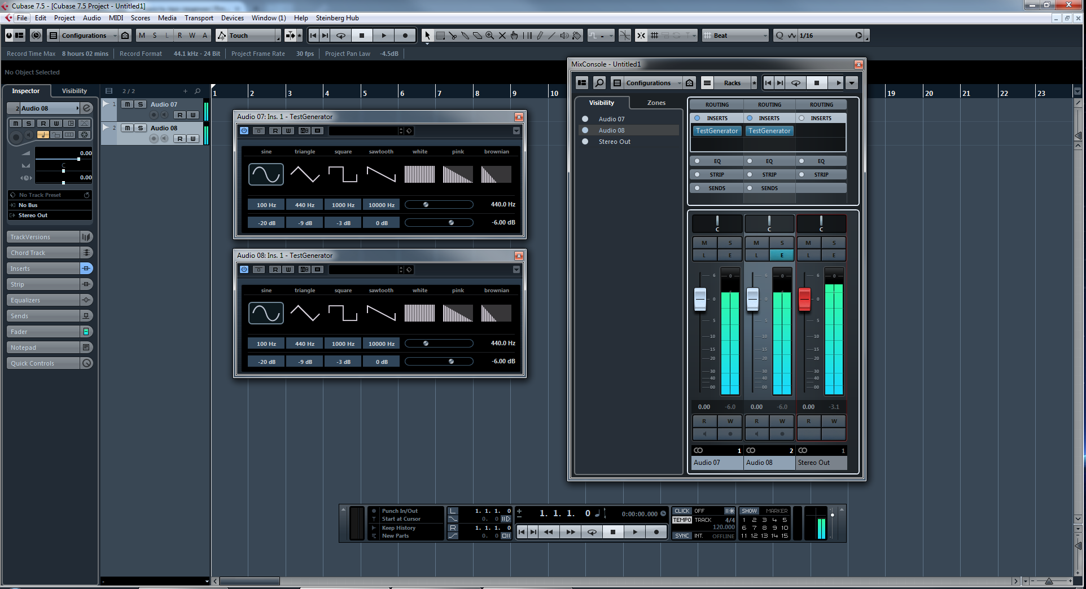The width and height of the screenshot is (1086, 589).
Task: Click the tempo value 120.000 field
Action: tap(724, 528)
